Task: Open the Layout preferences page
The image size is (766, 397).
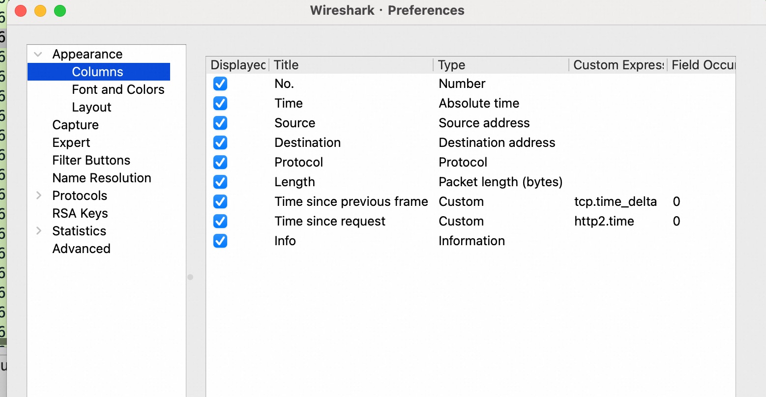Action: [x=91, y=107]
